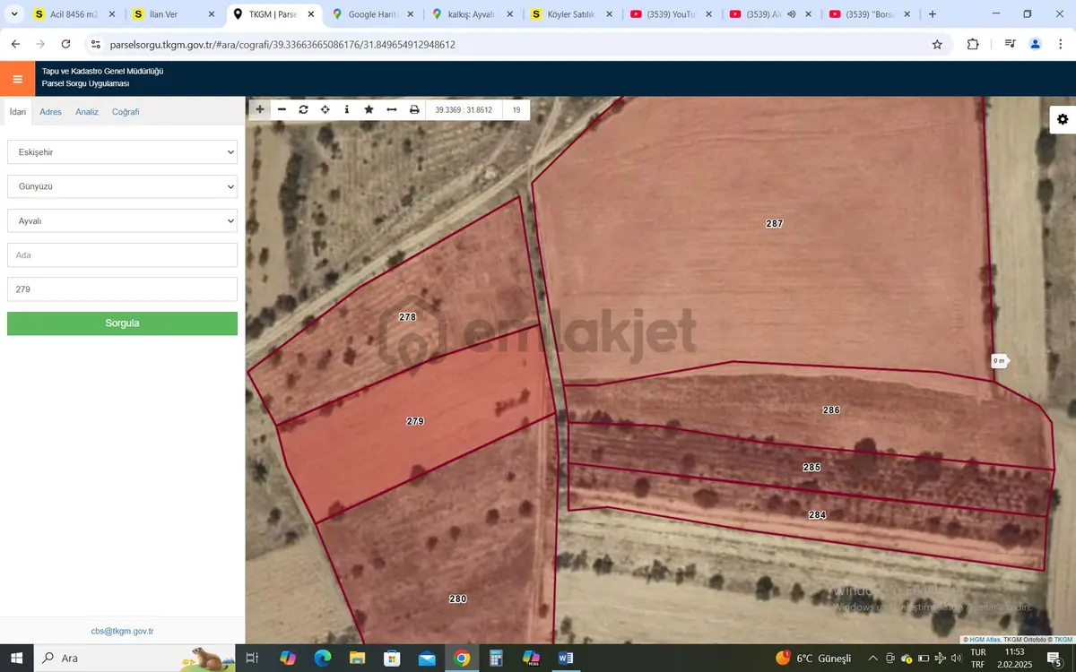Switch to the Coğrafi tab
Image resolution: width=1076 pixels, height=672 pixels.
click(126, 112)
